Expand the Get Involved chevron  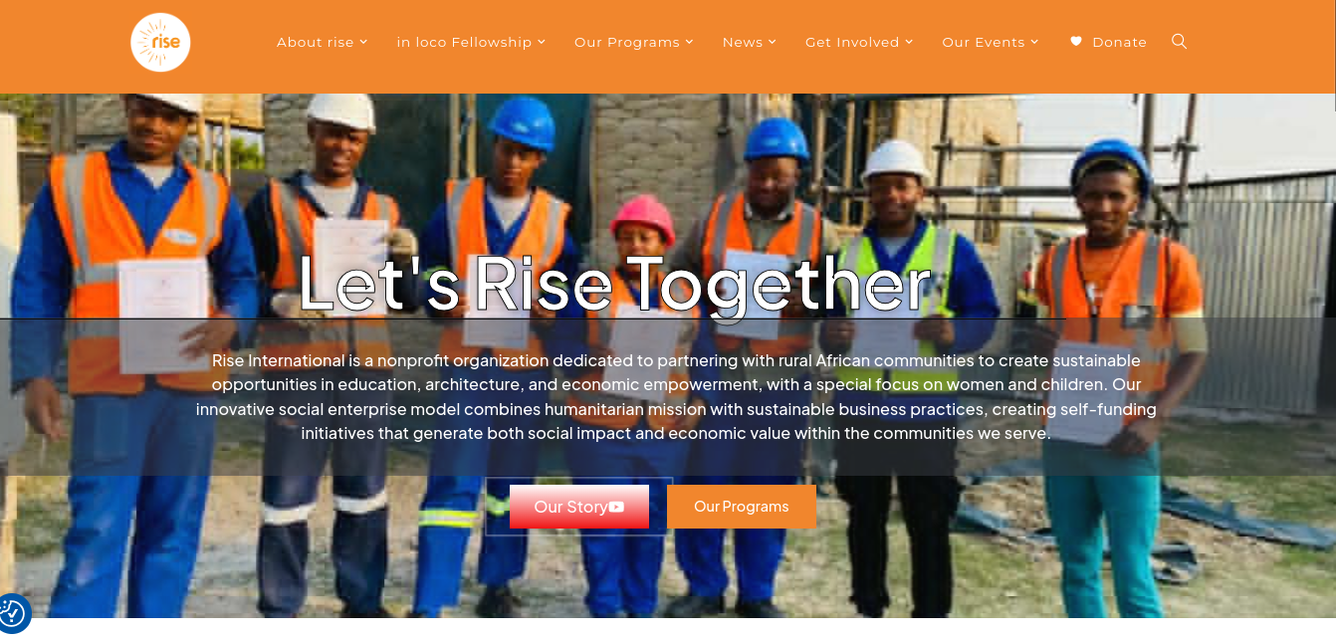(x=909, y=42)
